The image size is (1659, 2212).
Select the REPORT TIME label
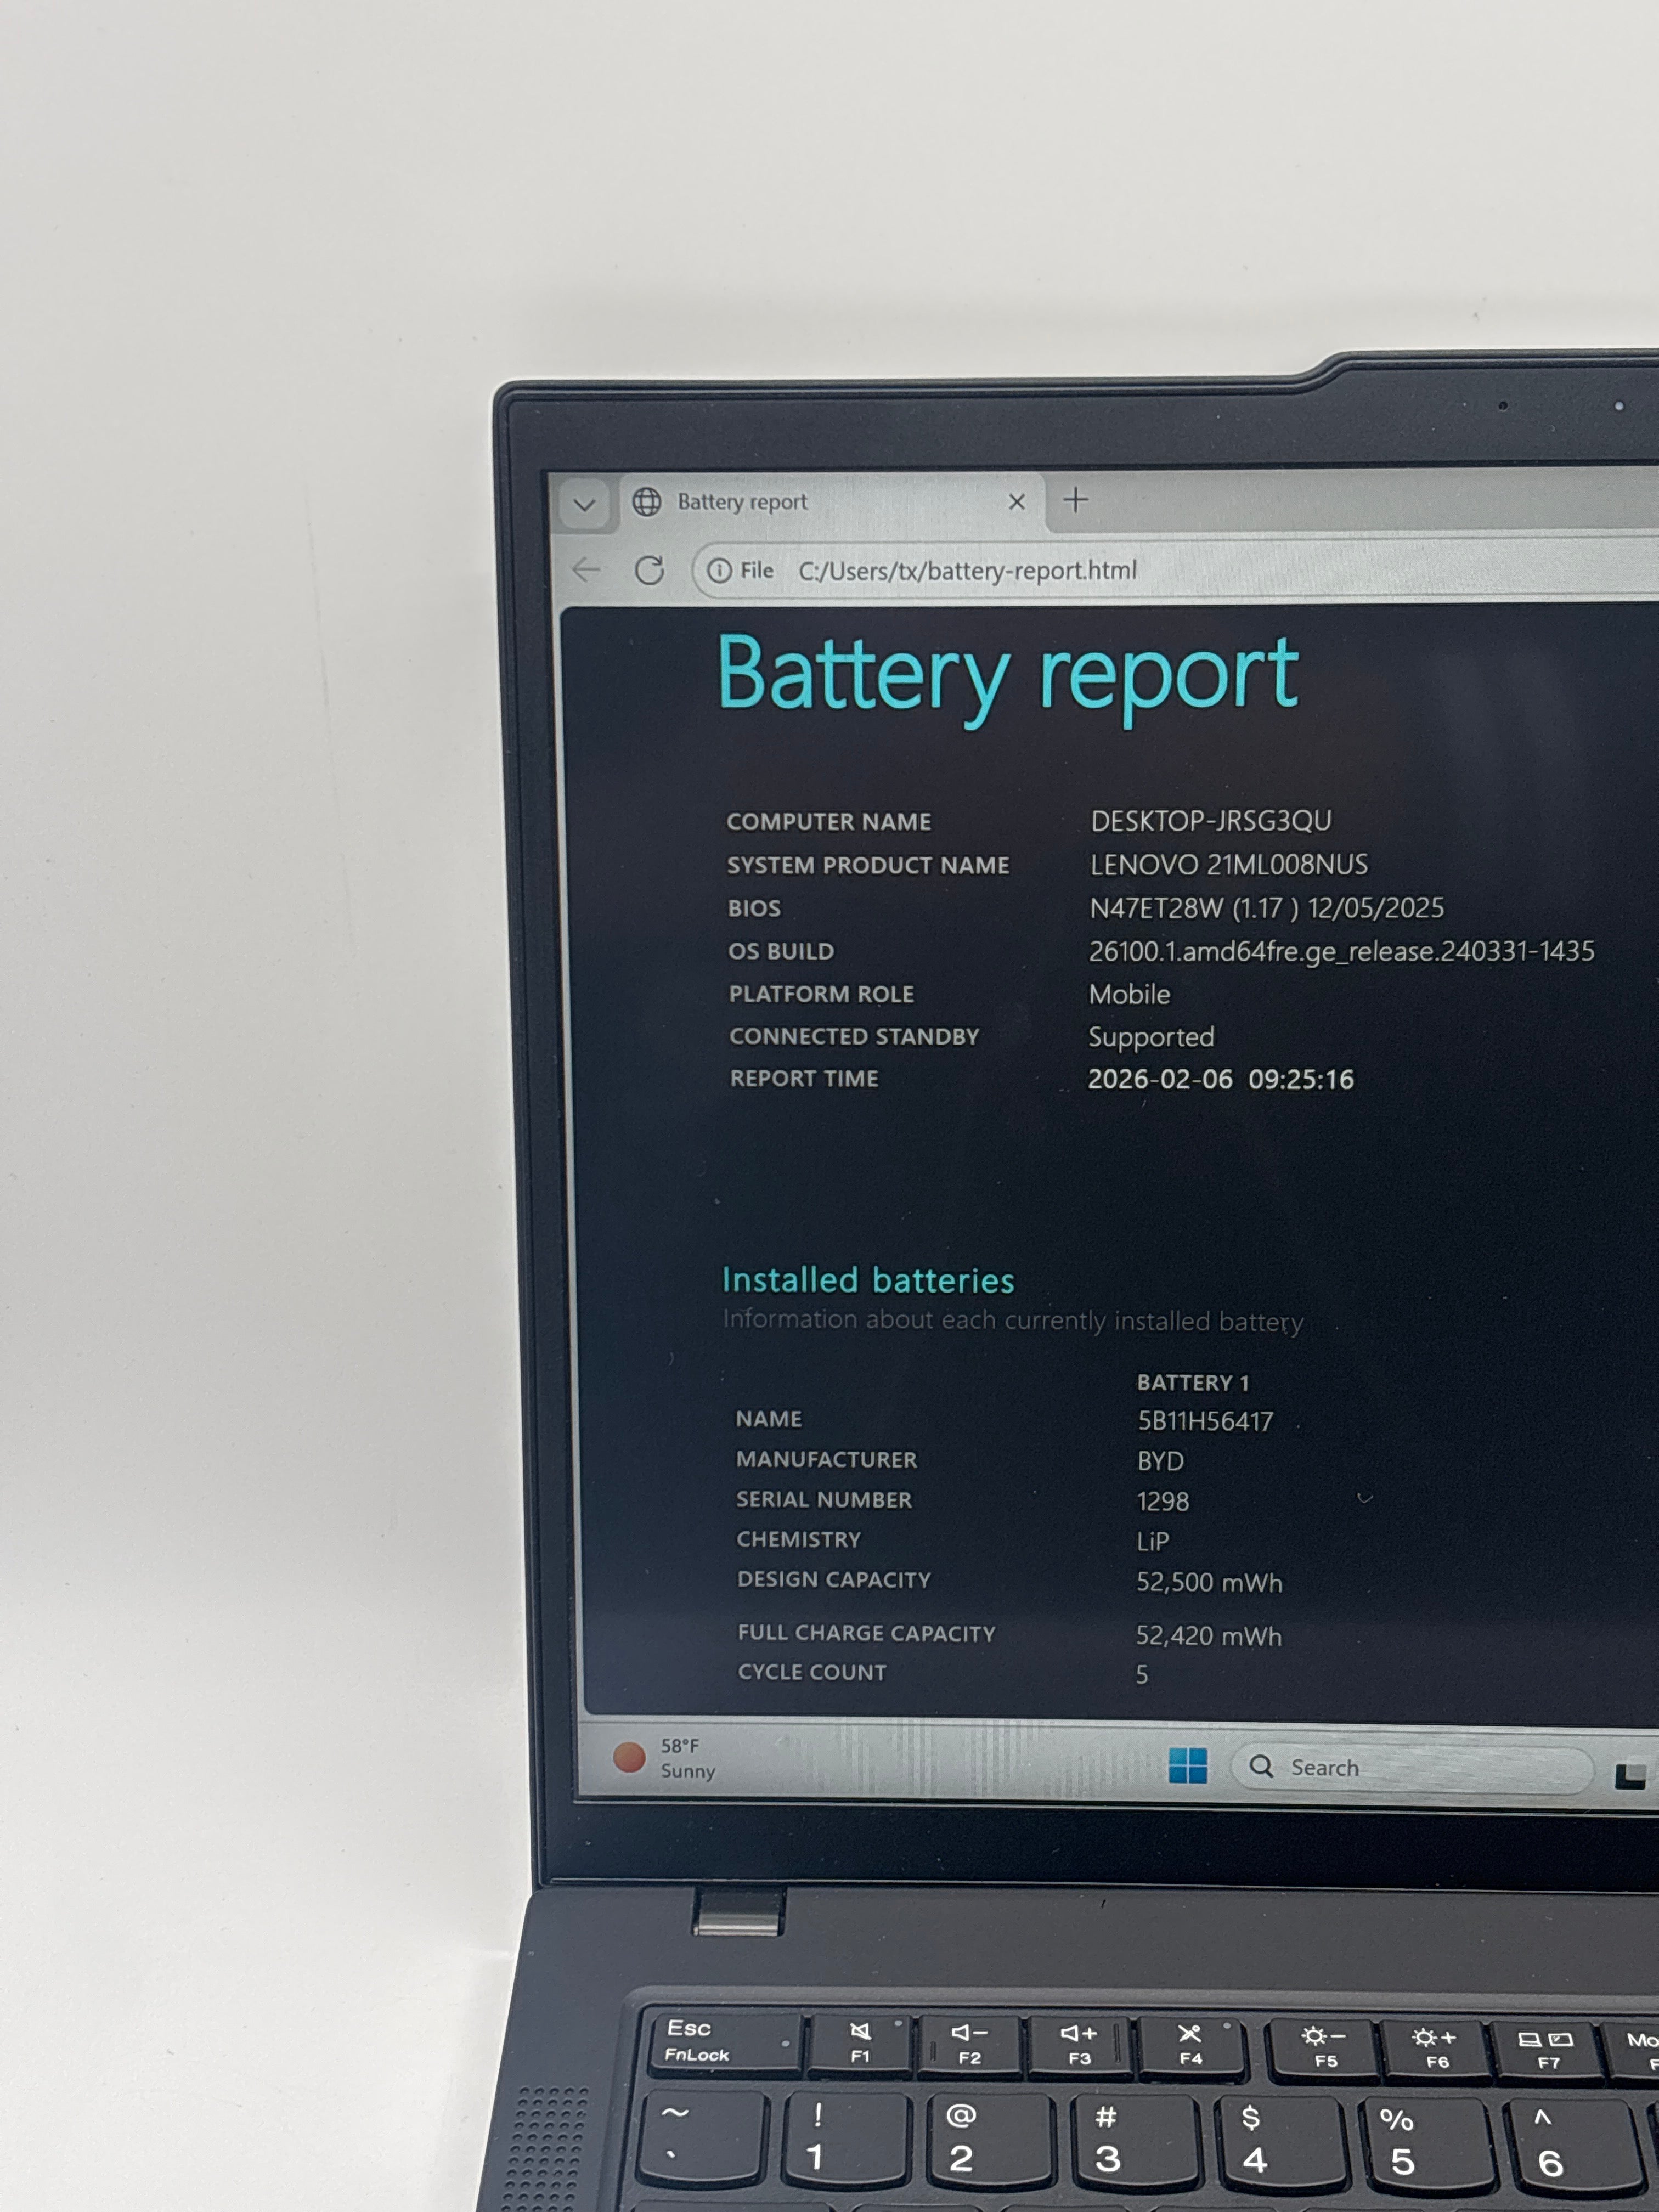[804, 1078]
